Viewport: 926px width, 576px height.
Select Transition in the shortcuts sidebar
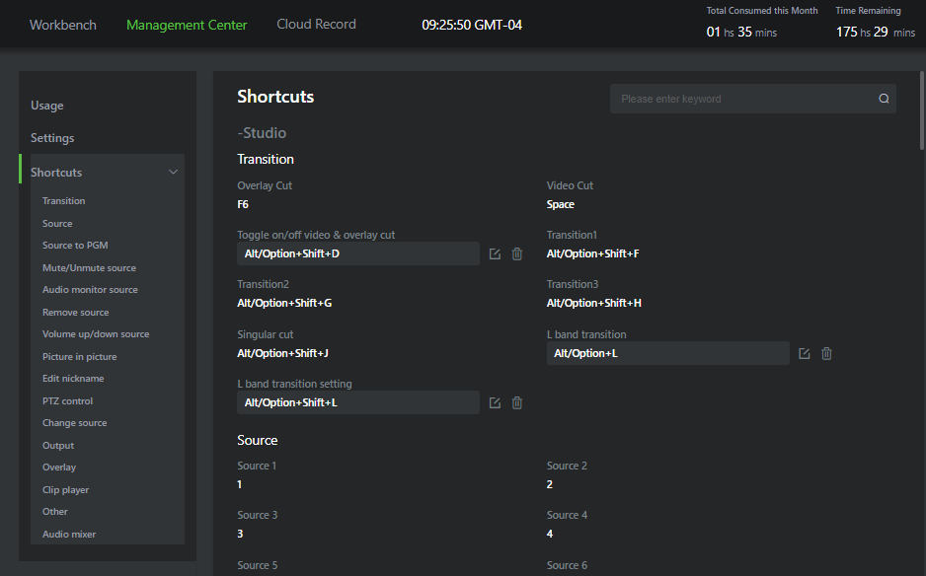click(x=63, y=200)
